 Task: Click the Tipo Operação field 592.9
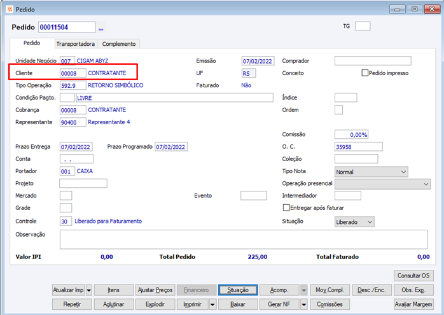pyautogui.click(x=73, y=85)
